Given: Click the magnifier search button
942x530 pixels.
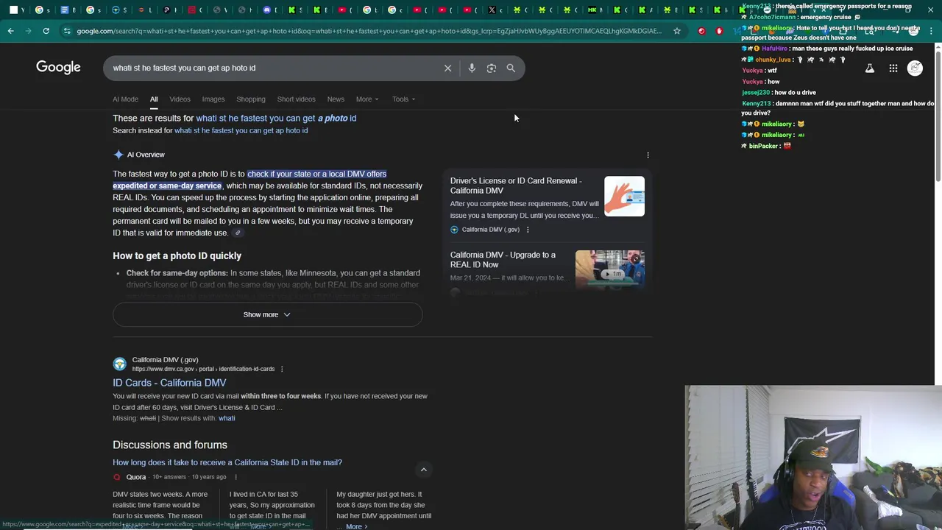Looking at the screenshot, I should coord(511,68).
